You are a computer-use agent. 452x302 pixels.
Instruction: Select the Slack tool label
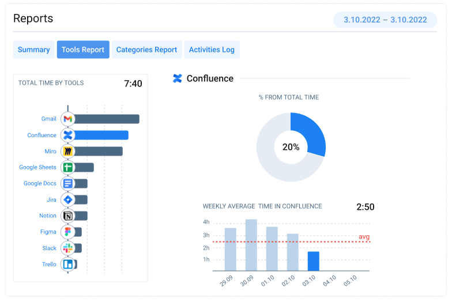point(50,248)
